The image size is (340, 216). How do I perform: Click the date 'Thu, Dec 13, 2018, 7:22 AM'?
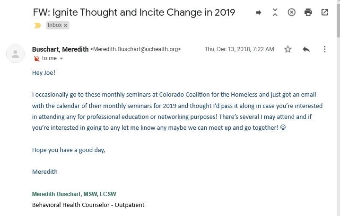239,49
